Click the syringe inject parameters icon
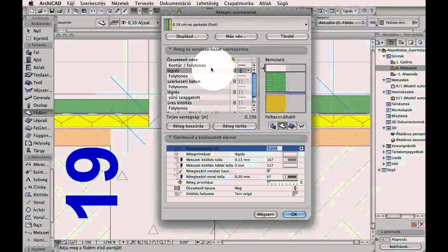 pyautogui.click(x=125, y=11)
